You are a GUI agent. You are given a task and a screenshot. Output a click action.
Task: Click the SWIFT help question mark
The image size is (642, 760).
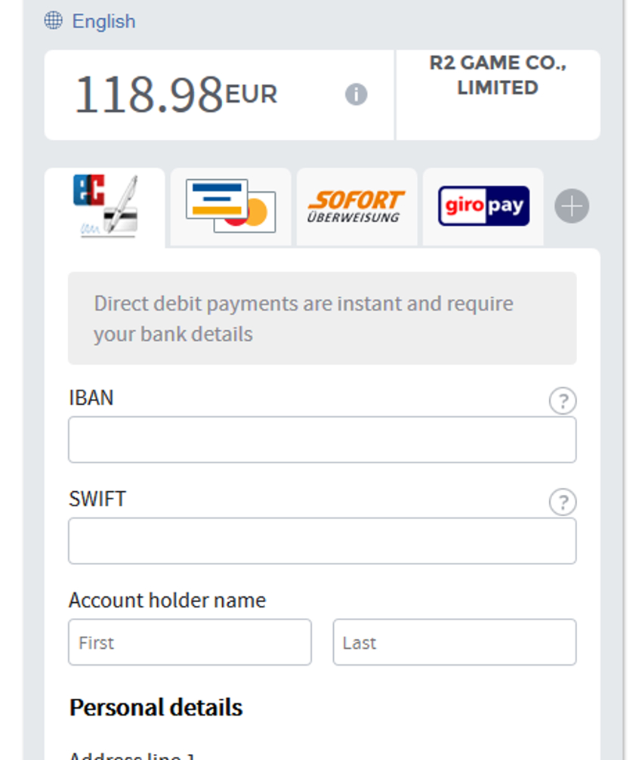[563, 502]
